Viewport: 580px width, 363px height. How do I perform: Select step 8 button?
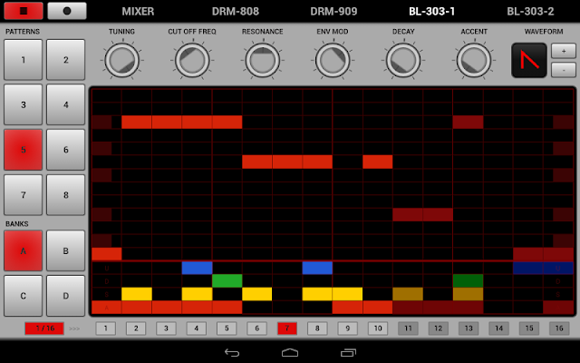(x=317, y=329)
